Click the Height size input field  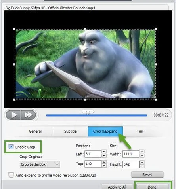coord(131,164)
